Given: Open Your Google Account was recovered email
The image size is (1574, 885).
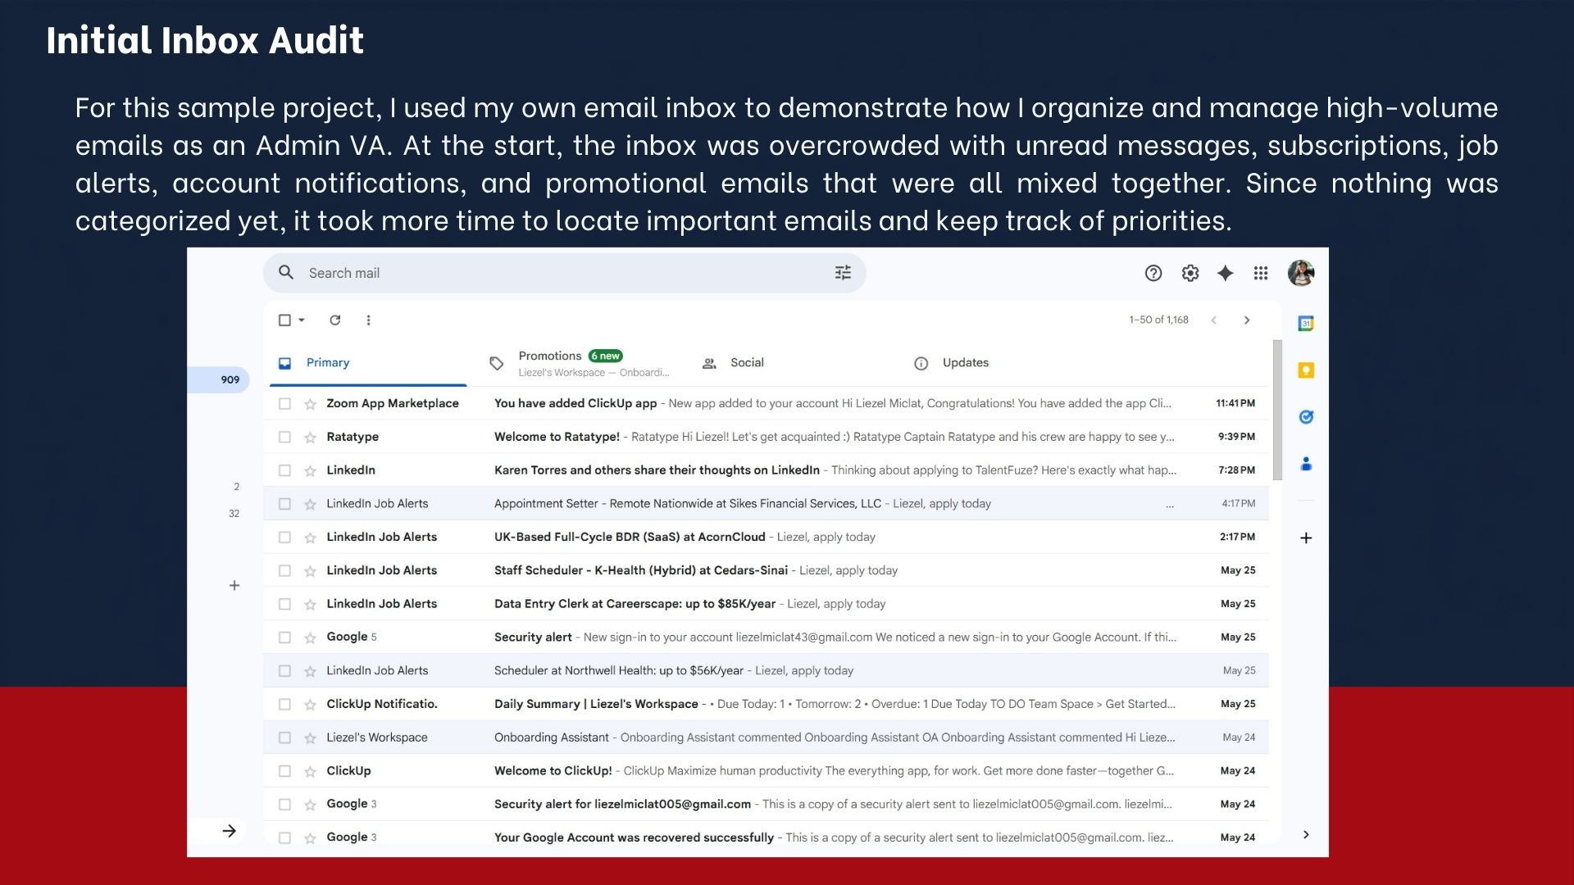Looking at the screenshot, I should (x=766, y=837).
